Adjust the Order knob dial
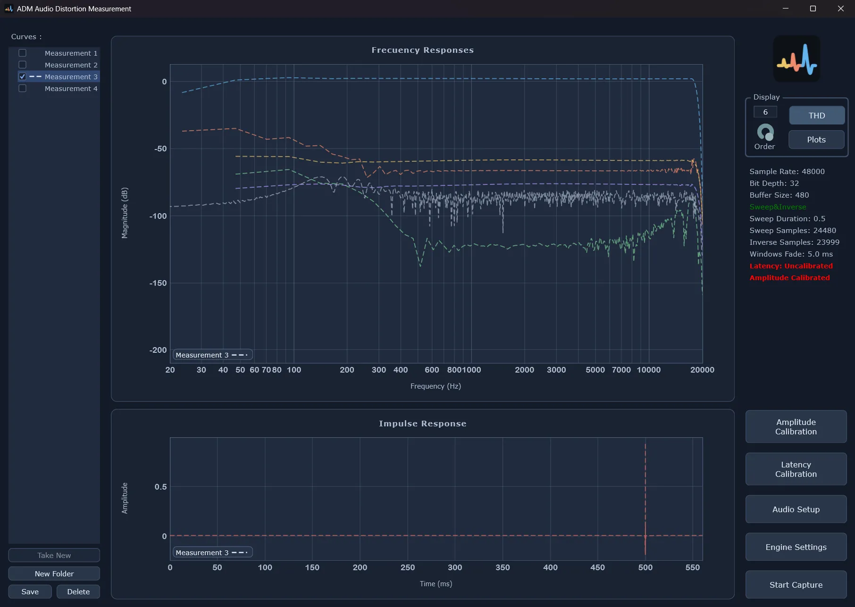 (765, 133)
